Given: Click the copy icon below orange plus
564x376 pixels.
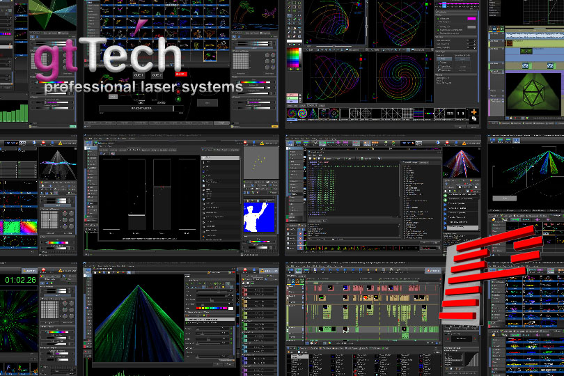Looking at the screenshot, I should 473,118.
